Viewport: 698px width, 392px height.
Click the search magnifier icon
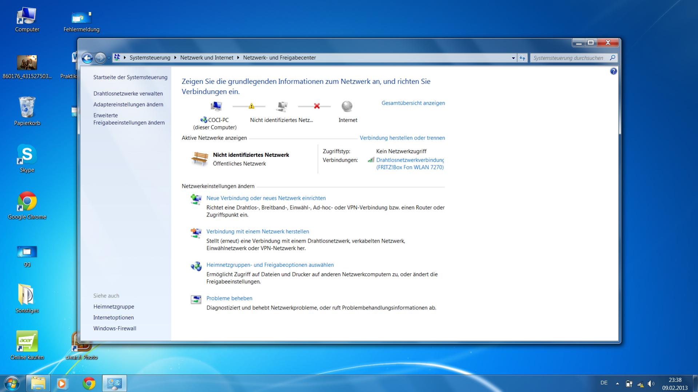613,58
